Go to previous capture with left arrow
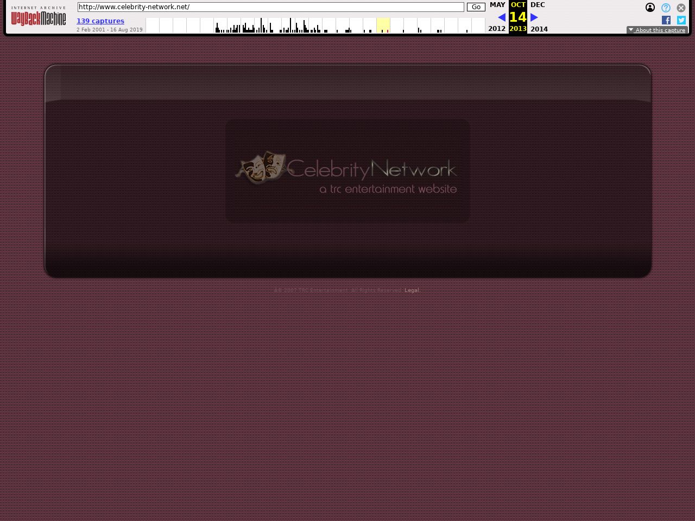This screenshot has height=521, width=695. pyautogui.click(x=502, y=17)
